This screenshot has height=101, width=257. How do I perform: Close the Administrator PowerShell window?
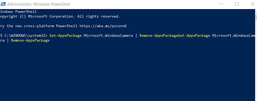click(252, 4)
